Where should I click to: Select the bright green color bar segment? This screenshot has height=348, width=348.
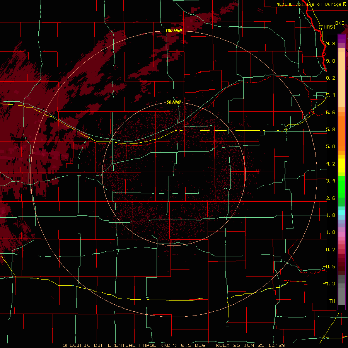(x=341, y=187)
